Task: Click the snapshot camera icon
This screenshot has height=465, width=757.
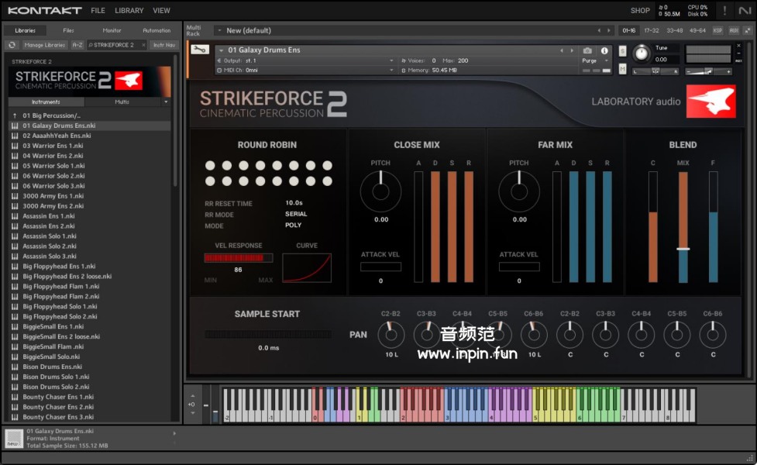Action: [x=587, y=50]
